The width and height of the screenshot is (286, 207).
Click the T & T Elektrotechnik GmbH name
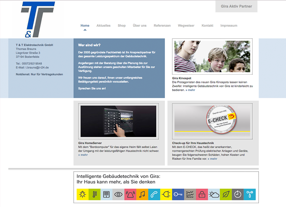point(34,45)
